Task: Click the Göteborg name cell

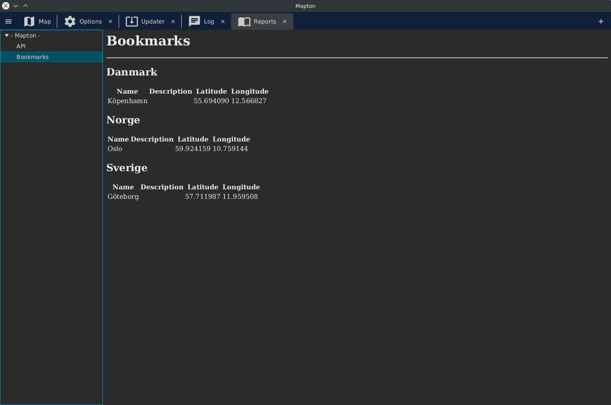Action: 123,197
